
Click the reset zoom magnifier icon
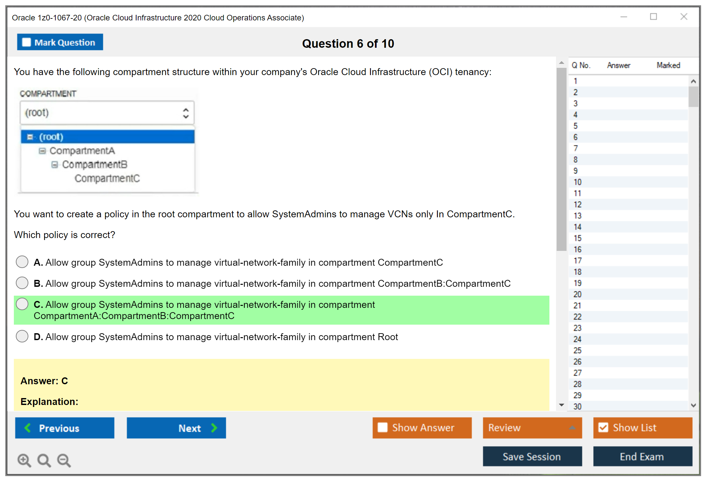(x=44, y=460)
